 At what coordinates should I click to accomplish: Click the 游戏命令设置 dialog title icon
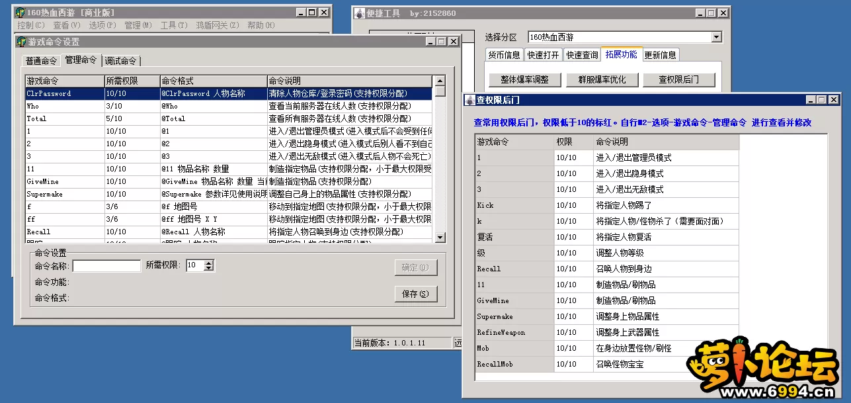pos(20,42)
